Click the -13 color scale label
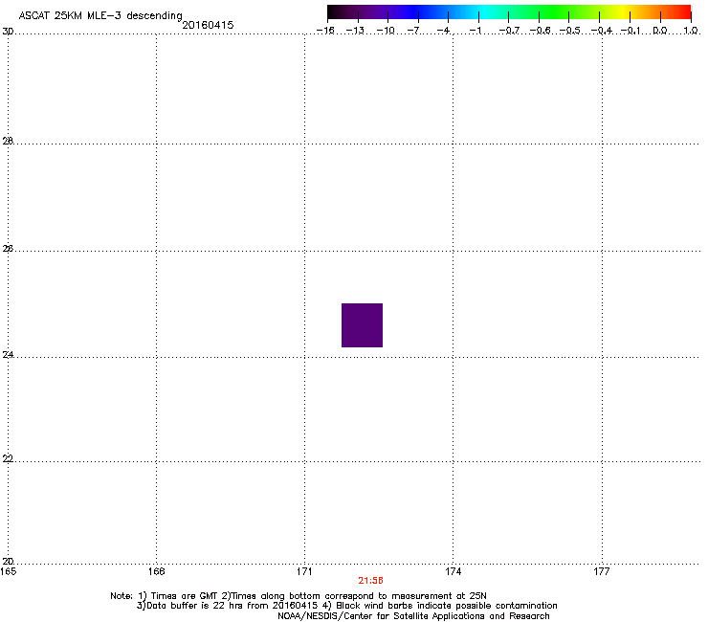This screenshot has width=708, height=622. click(355, 31)
